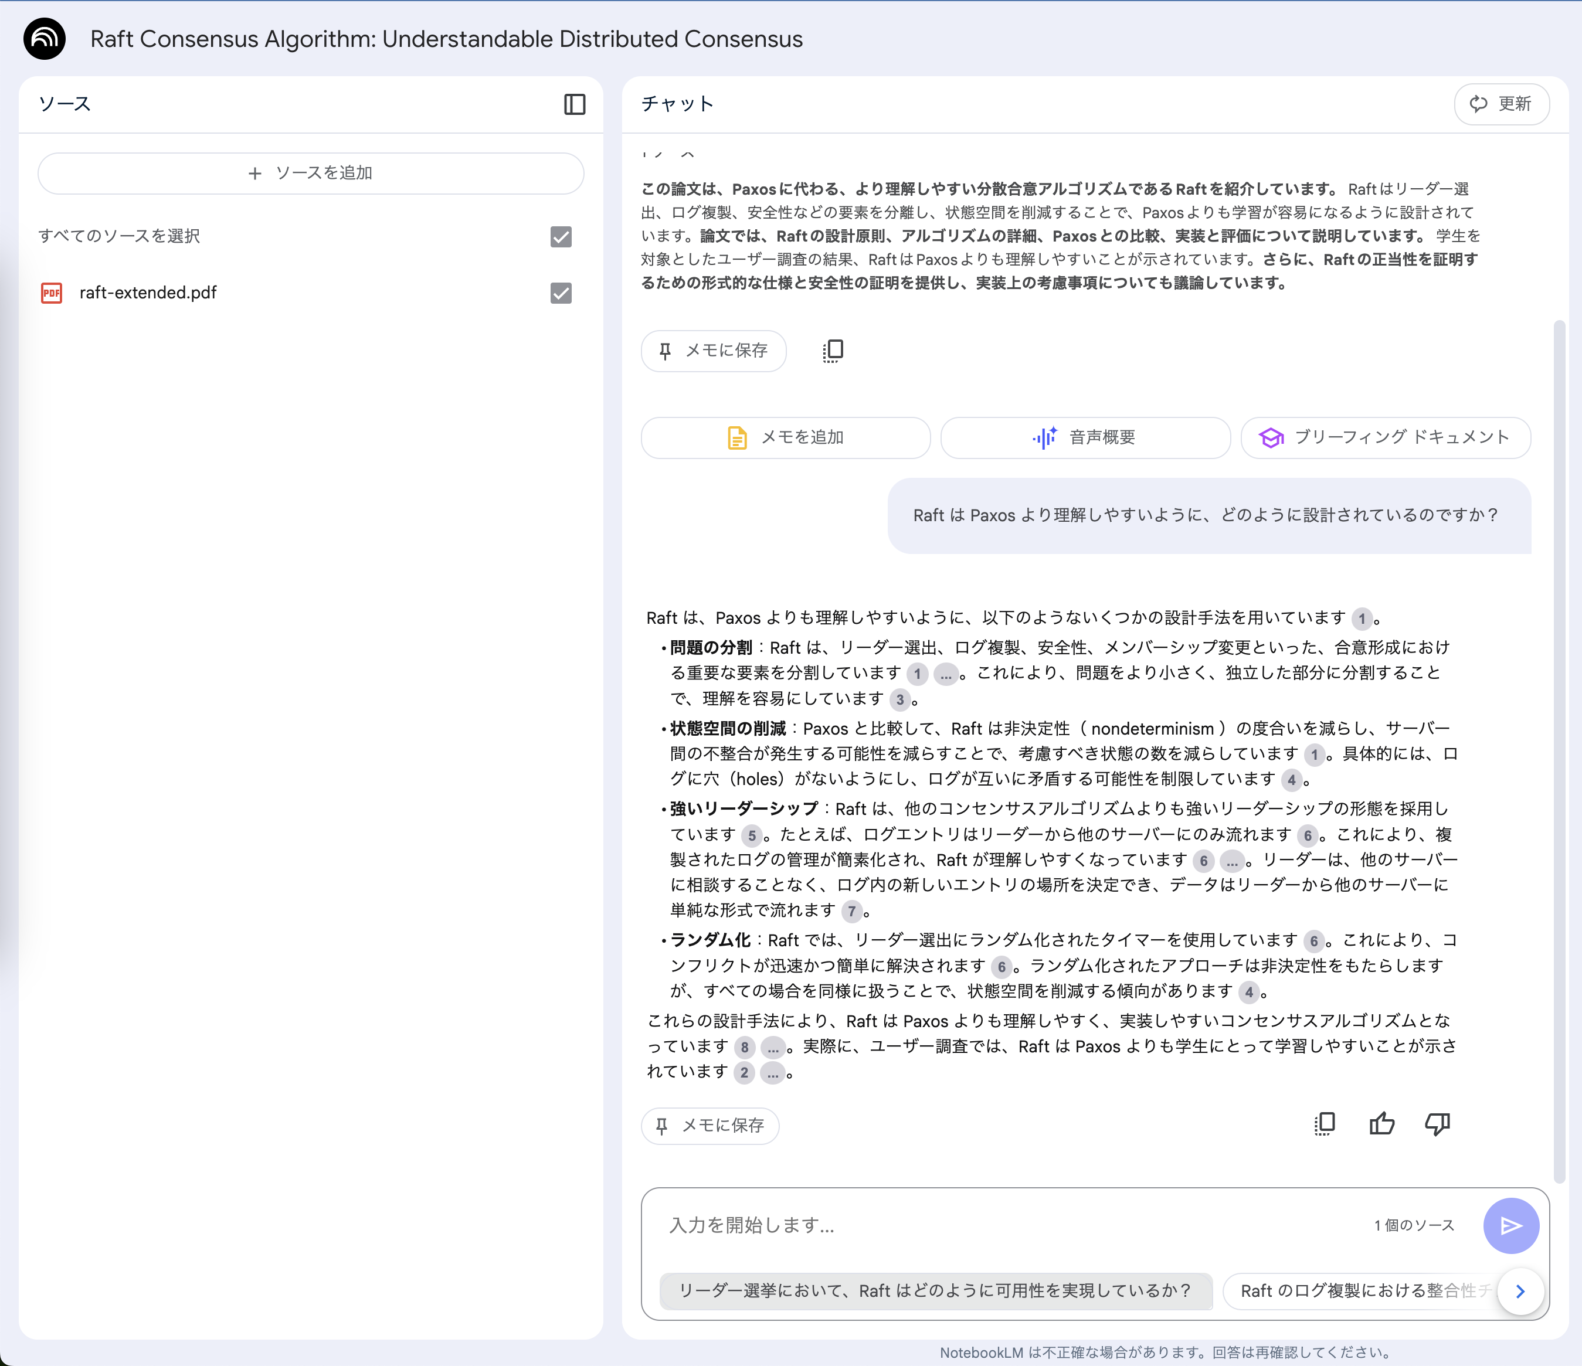Click the user question bubble about Raft and Paxos

(1208, 515)
